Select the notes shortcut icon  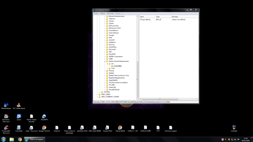pos(31,128)
